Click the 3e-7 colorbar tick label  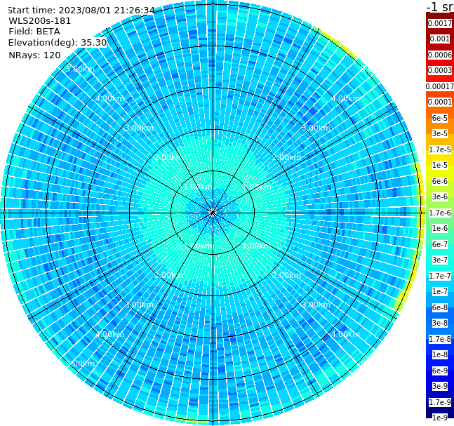pos(440,260)
